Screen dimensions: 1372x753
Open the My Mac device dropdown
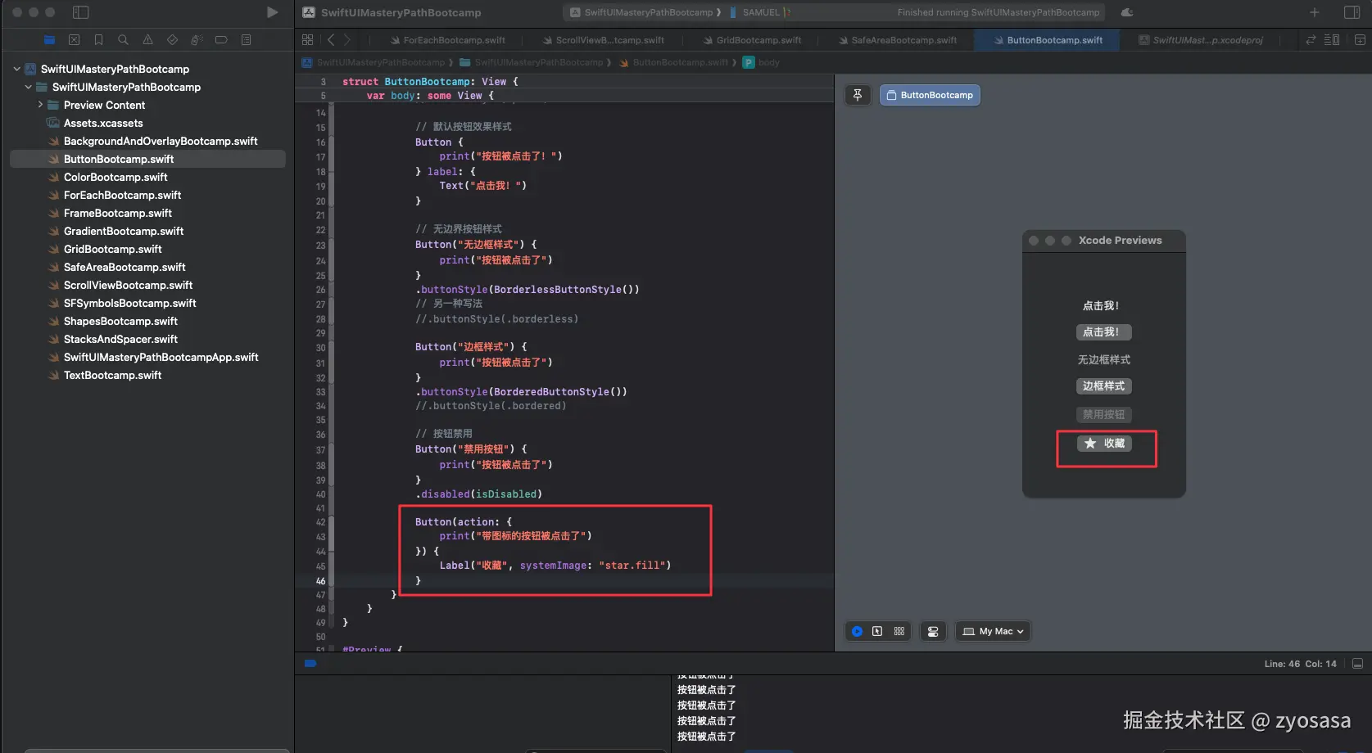[994, 631]
